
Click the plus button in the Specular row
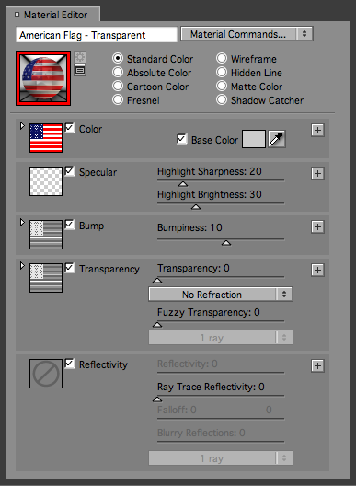click(317, 174)
